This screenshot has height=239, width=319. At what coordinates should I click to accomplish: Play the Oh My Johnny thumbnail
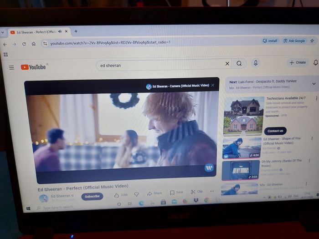pos(240,170)
